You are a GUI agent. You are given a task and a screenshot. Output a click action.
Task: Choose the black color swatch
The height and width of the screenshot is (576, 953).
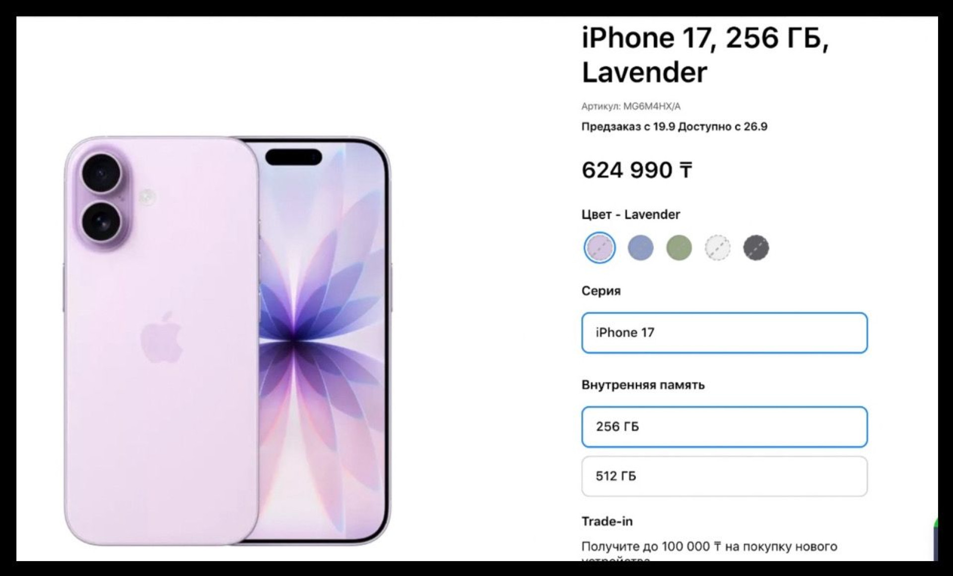coord(756,248)
